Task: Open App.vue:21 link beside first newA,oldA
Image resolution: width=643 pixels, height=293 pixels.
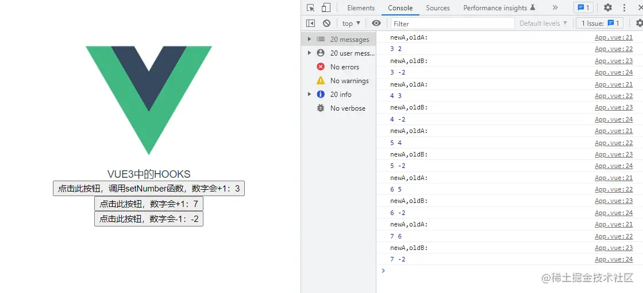Action: pyautogui.click(x=614, y=38)
